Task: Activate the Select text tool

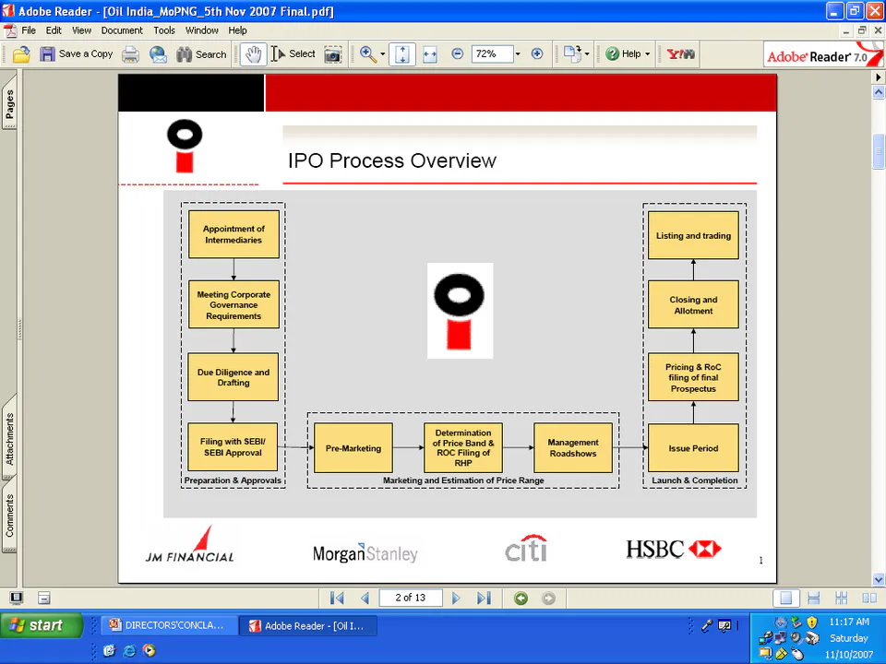Action: [293, 54]
